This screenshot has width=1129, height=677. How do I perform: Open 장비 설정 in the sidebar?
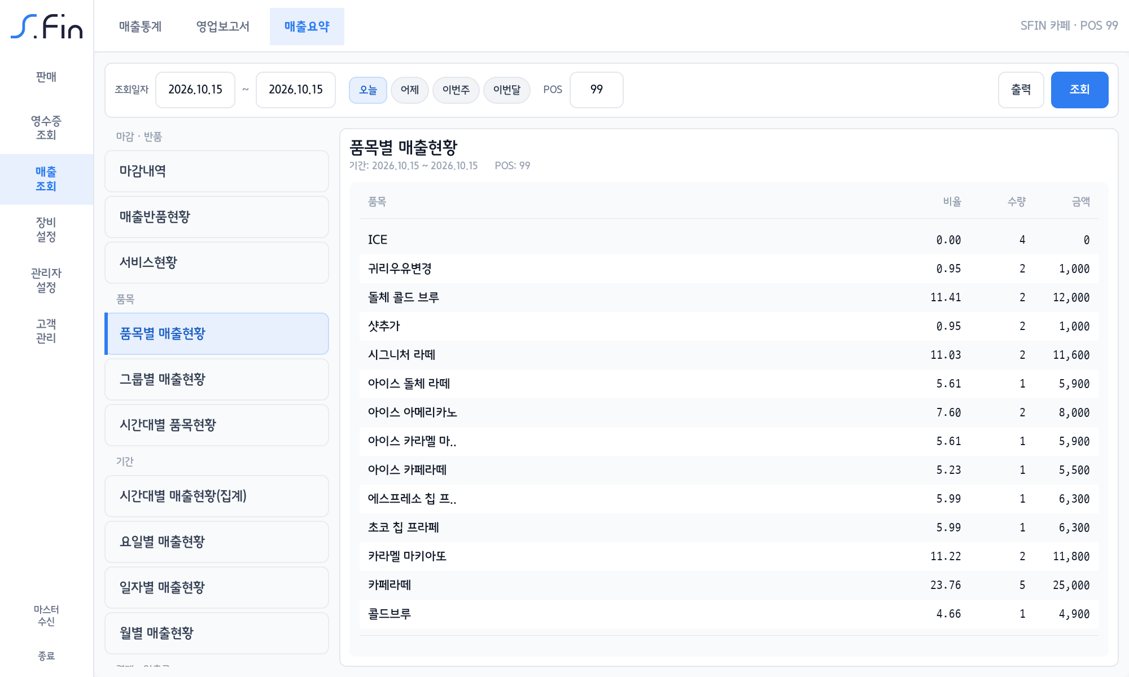pos(46,230)
